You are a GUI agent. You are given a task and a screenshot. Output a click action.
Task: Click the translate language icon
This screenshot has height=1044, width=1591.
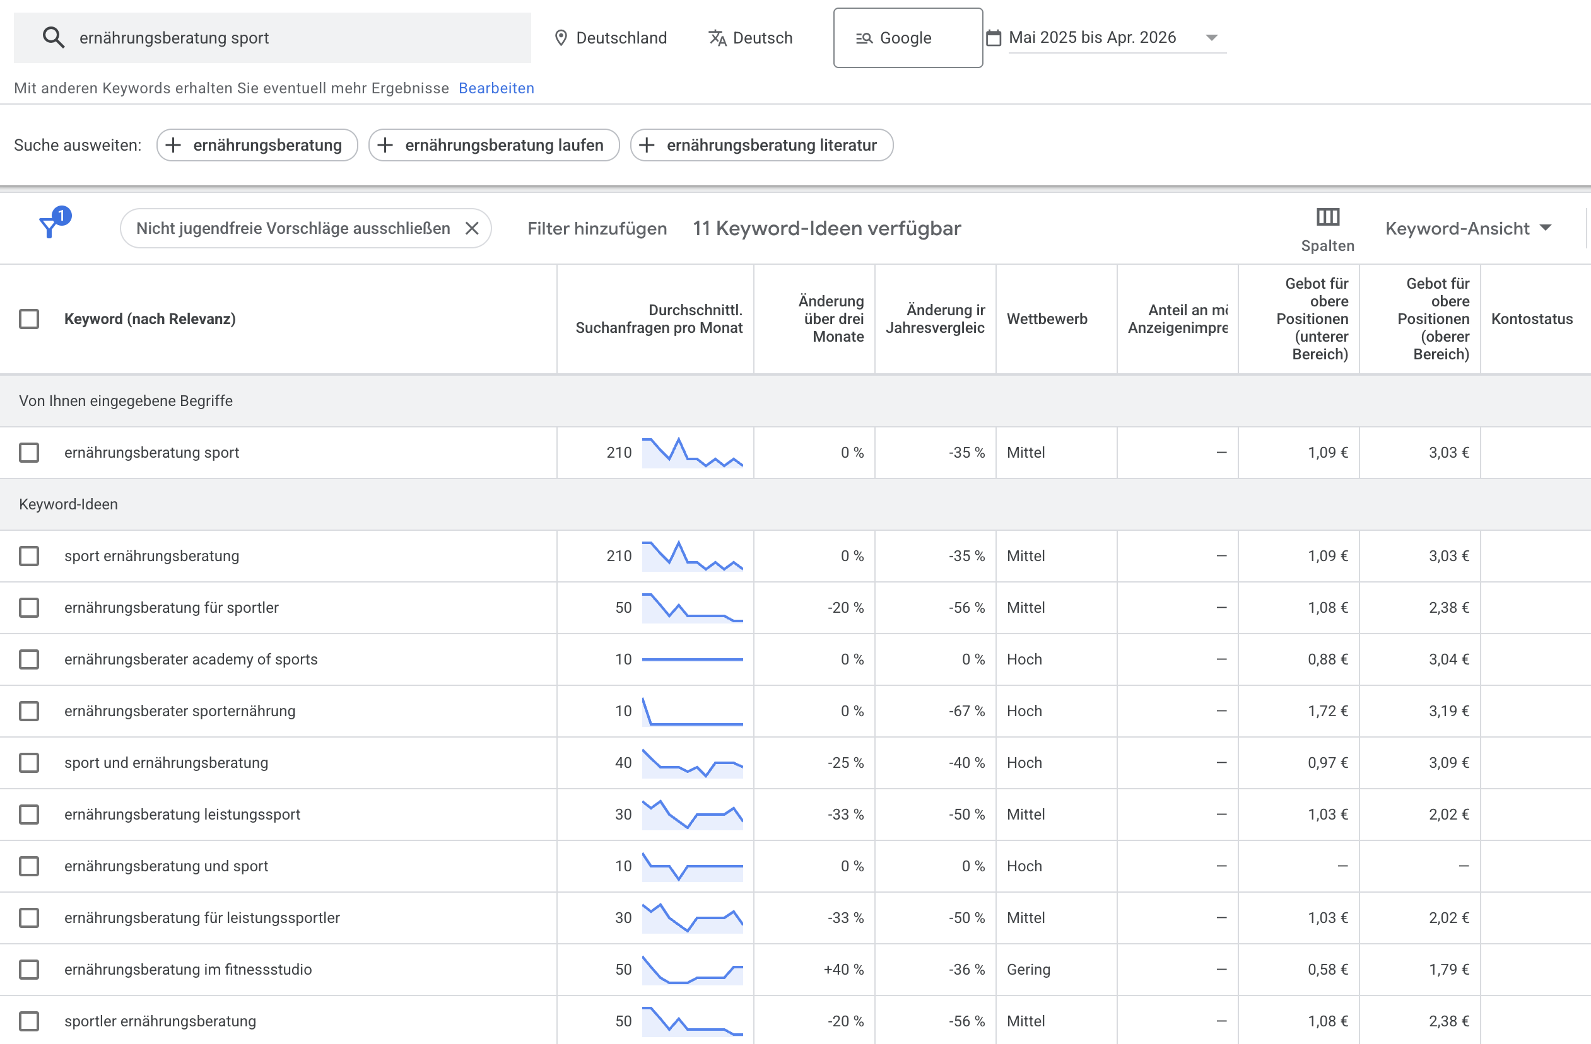coord(717,38)
